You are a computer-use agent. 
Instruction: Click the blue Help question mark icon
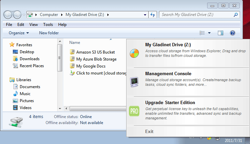click(233, 33)
